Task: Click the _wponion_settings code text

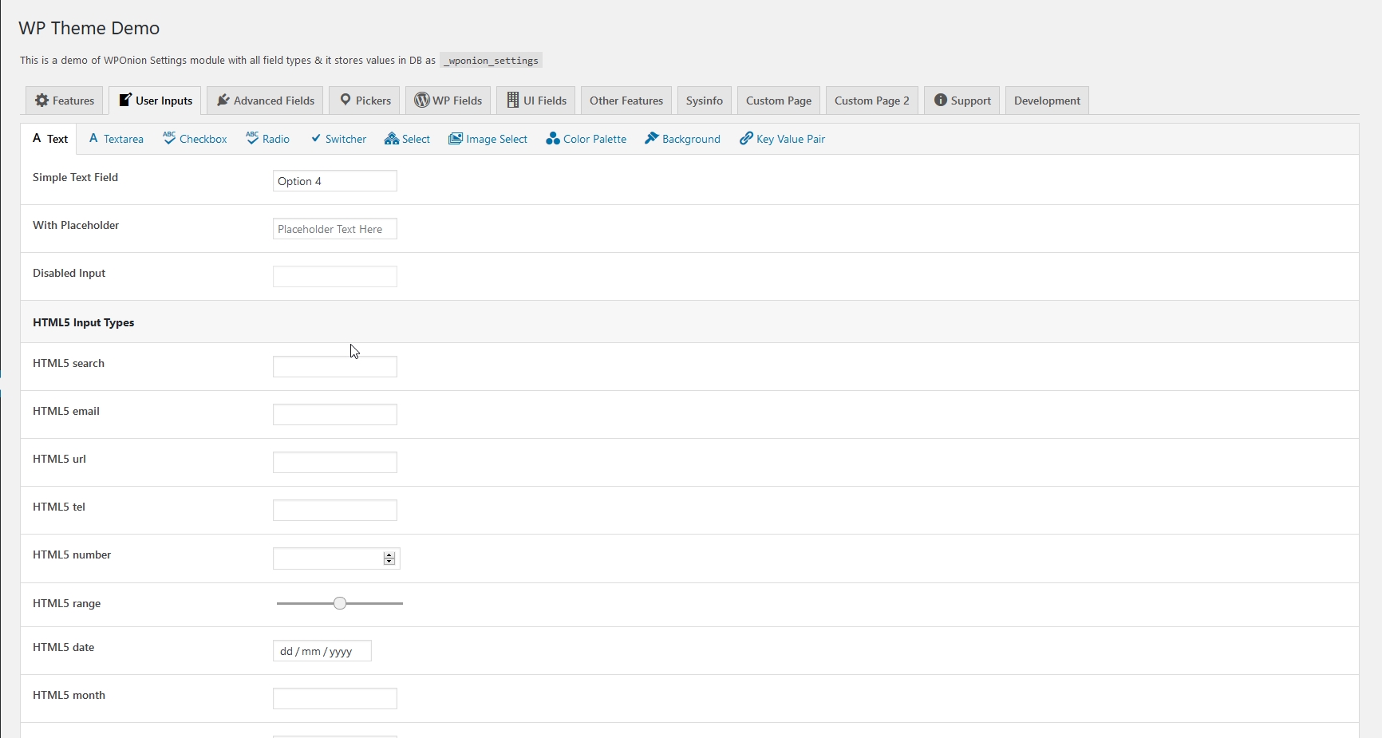Action: [x=492, y=61]
